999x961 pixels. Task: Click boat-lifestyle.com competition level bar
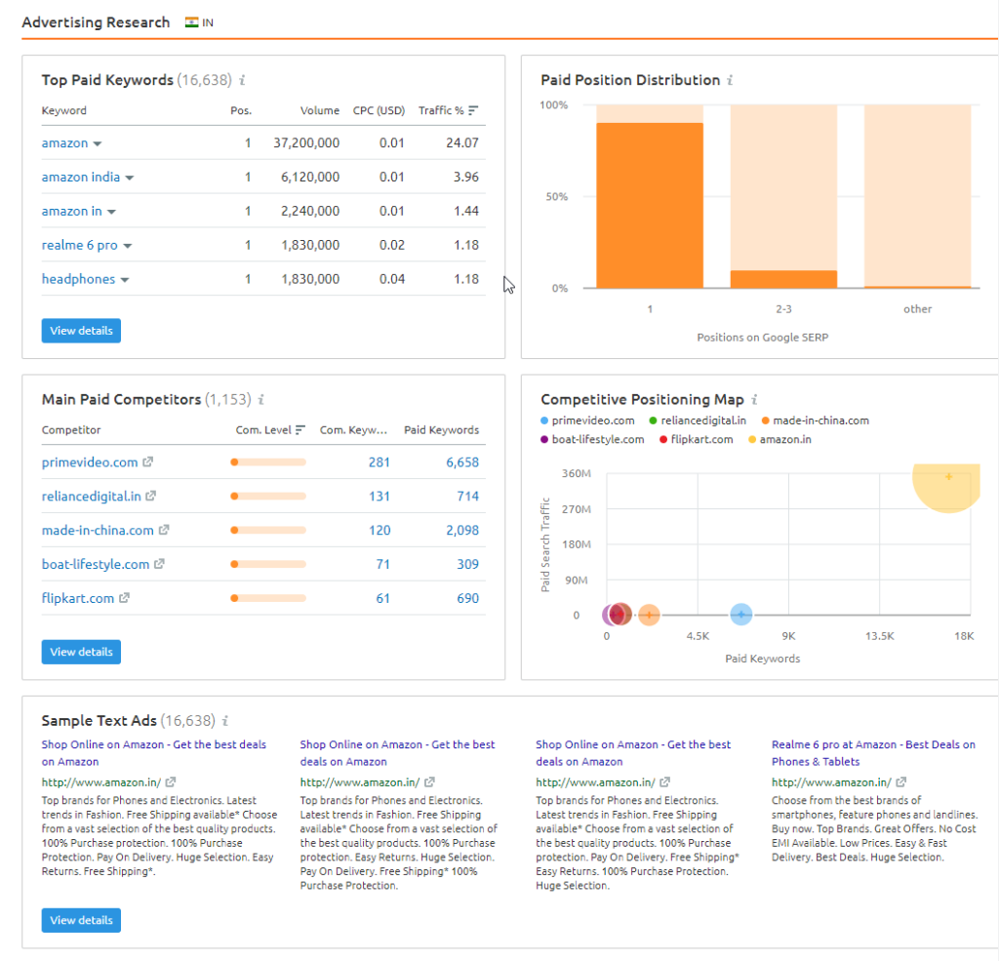[x=268, y=564]
